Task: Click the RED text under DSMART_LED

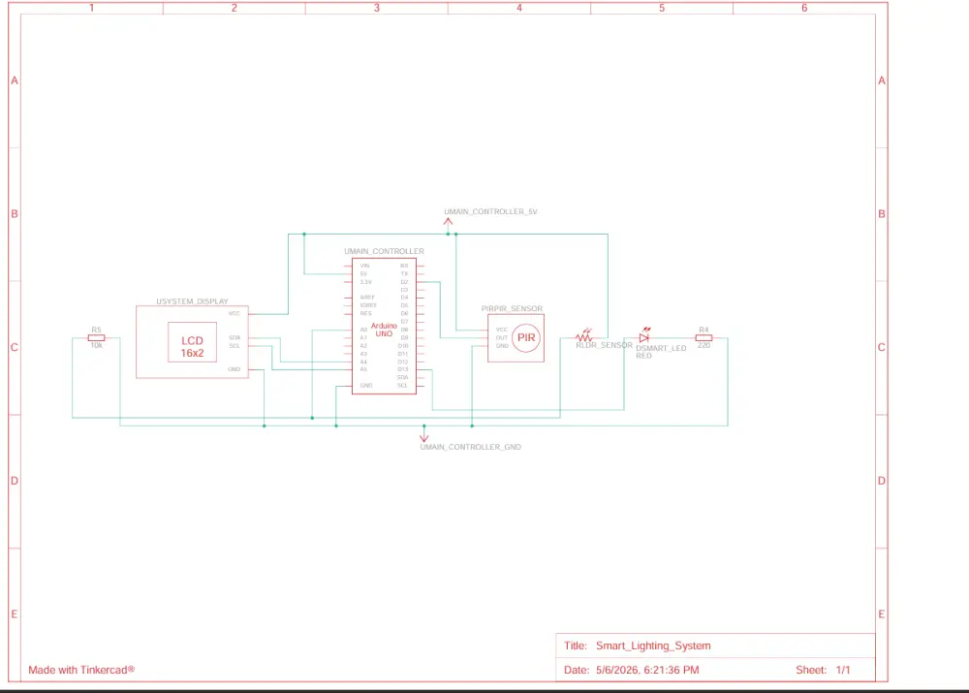Action: click(644, 356)
